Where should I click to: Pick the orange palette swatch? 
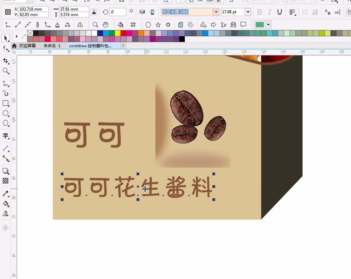pyautogui.click(x=141, y=33)
